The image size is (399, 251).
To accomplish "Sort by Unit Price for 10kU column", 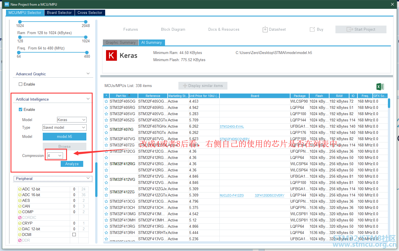I will pyautogui.click(x=204, y=96).
